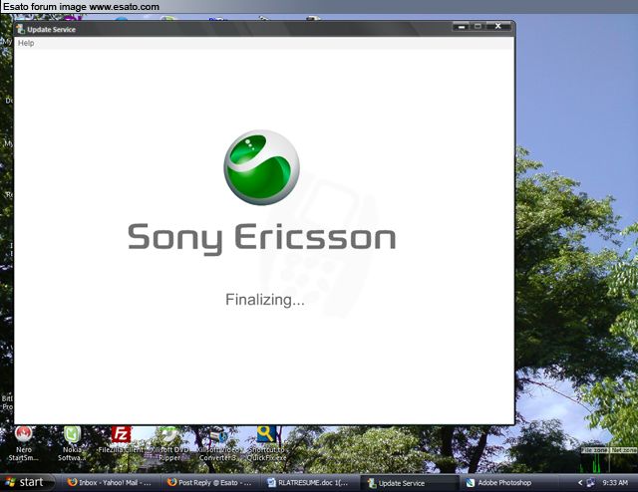Click the Sony Ericsson green sphere logo
This screenshot has width=638, height=492.
tap(261, 167)
